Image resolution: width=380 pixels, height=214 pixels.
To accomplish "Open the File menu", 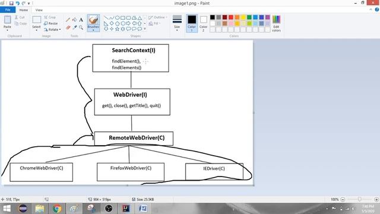I will pos(8,10).
